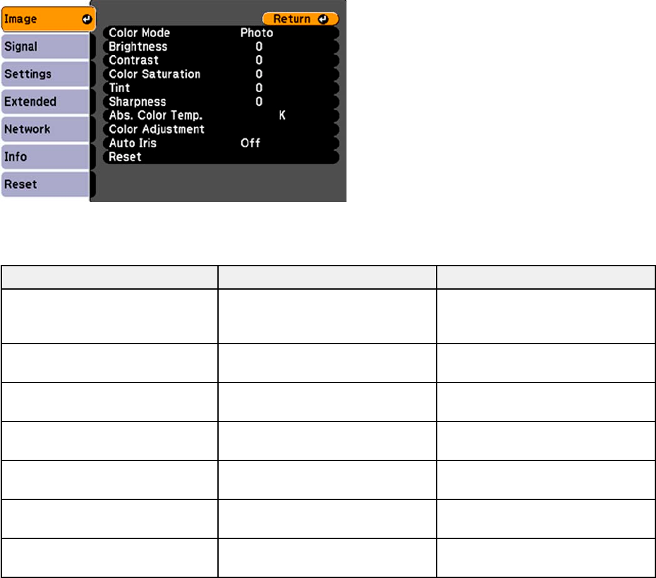Image resolution: width=656 pixels, height=578 pixels.
Task: Select the Auto Iris setting row
Action: 221,144
